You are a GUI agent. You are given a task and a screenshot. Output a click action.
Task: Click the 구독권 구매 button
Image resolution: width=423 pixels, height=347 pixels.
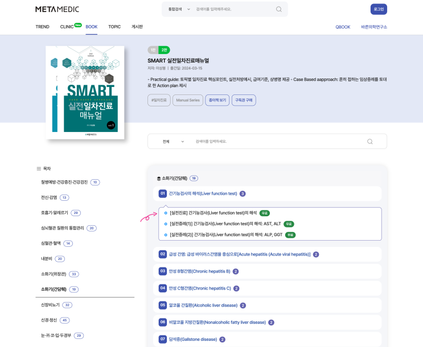pyautogui.click(x=244, y=100)
